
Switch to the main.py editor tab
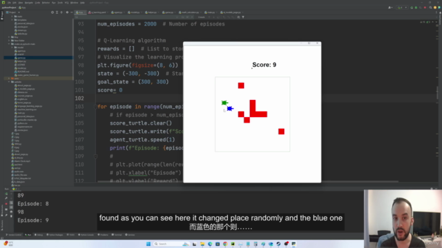(210, 12)
